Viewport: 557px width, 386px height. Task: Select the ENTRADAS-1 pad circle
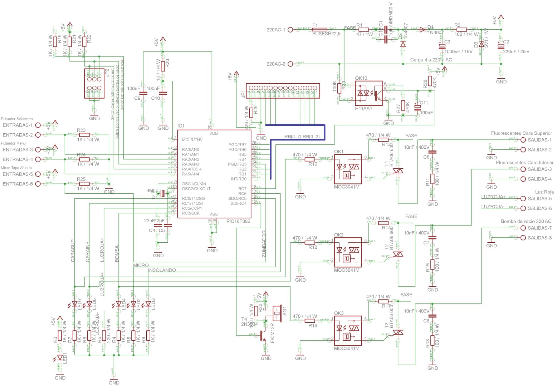38,125
